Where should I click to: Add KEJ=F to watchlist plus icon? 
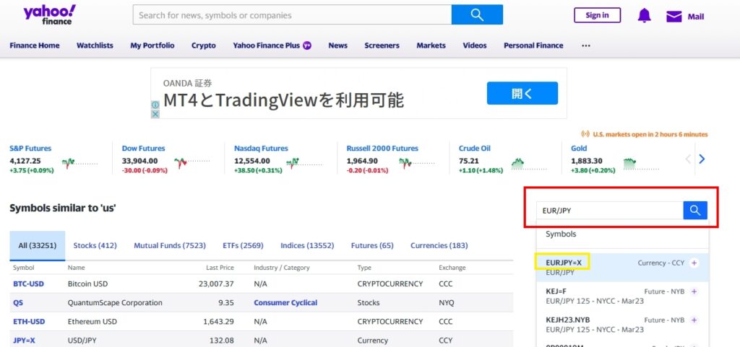pyautogui.click(x=694, y=292)
